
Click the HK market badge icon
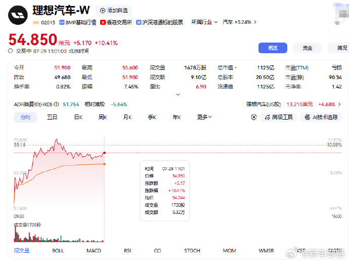(36, 22)
